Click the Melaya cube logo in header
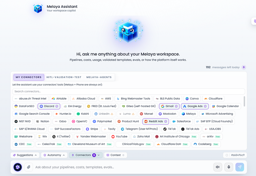 point(38,9)
